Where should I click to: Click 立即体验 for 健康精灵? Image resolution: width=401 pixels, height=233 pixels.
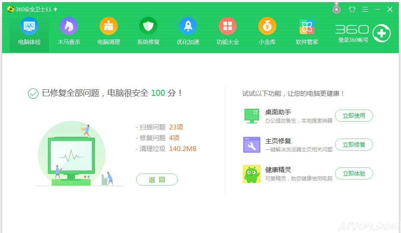[354, 173]
